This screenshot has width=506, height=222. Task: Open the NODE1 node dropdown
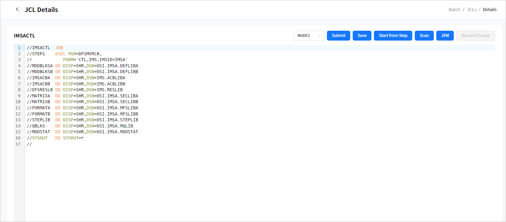[x=309, y=36]
